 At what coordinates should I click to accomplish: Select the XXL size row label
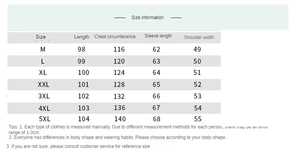44,85
